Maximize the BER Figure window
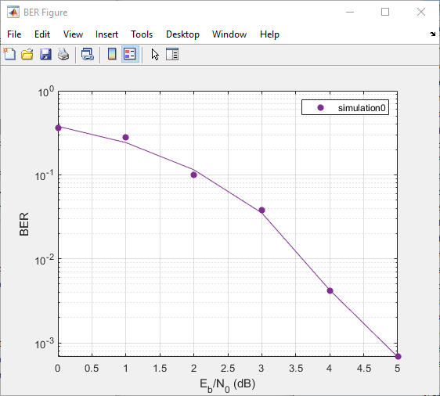This screenshot has width=440, height=396. click(x=385, y=12)
